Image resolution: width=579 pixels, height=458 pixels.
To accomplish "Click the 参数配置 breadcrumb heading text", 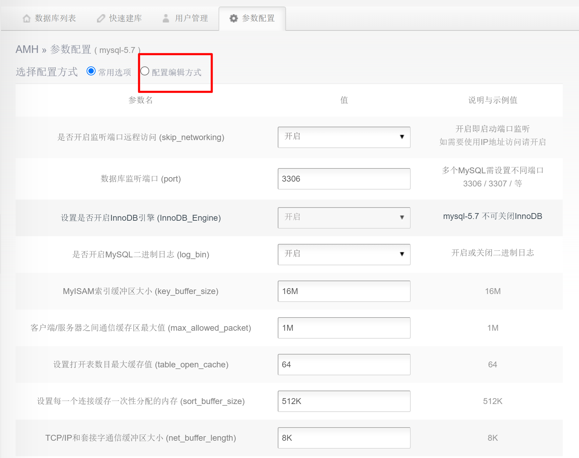I will coord(71,49).
